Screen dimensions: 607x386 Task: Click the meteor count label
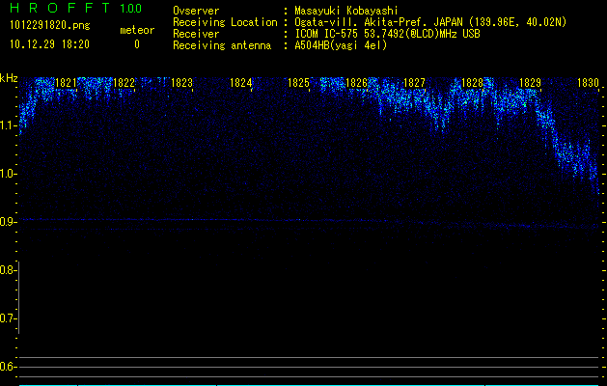pos(137,30)
